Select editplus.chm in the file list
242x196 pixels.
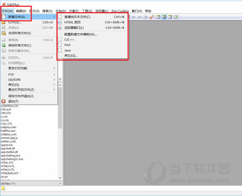click(x=8, y=127)
